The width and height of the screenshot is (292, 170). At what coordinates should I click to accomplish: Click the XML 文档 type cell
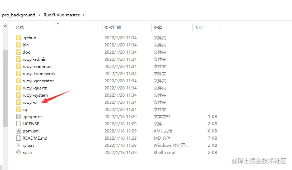(163, 131)
